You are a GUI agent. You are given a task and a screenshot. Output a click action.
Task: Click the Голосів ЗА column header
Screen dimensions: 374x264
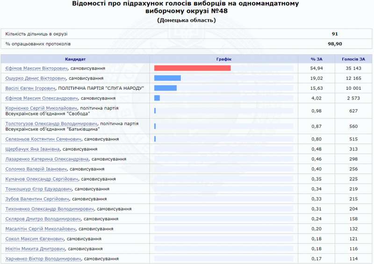(353, 59)
